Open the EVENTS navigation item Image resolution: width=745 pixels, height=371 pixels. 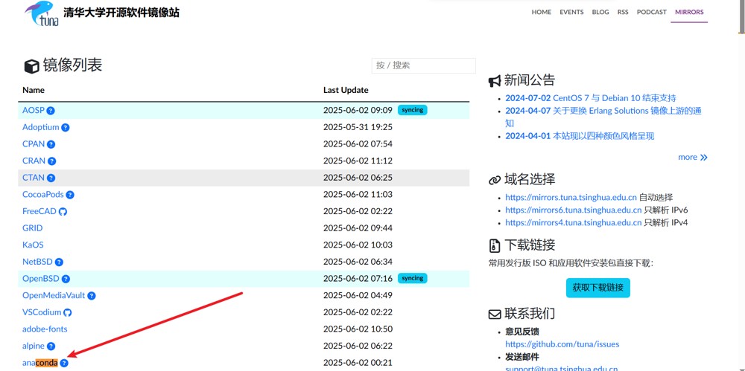571,13
